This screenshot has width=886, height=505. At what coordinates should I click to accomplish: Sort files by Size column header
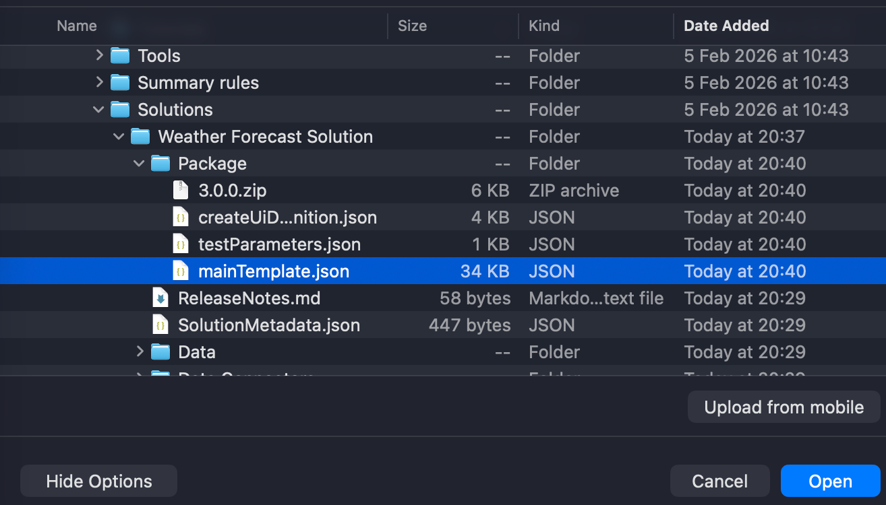[412, 26]
